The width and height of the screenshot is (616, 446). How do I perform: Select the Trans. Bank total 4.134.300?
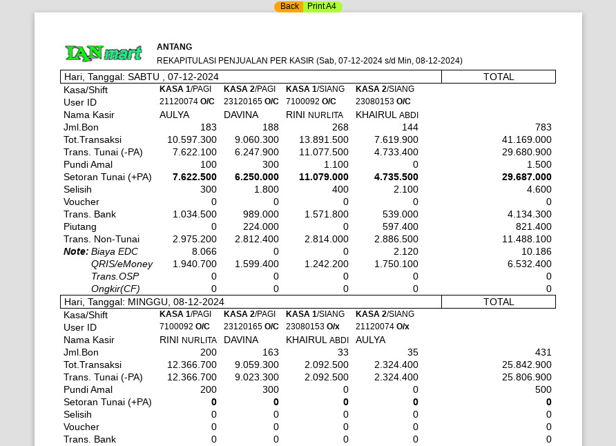point(529,214)
